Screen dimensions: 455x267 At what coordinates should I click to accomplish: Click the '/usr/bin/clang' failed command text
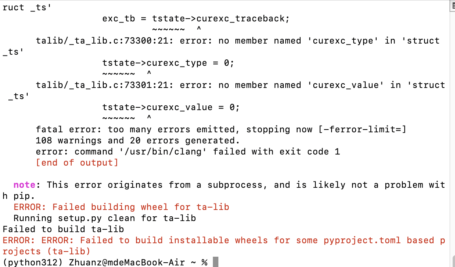click(x=163, y=152)
